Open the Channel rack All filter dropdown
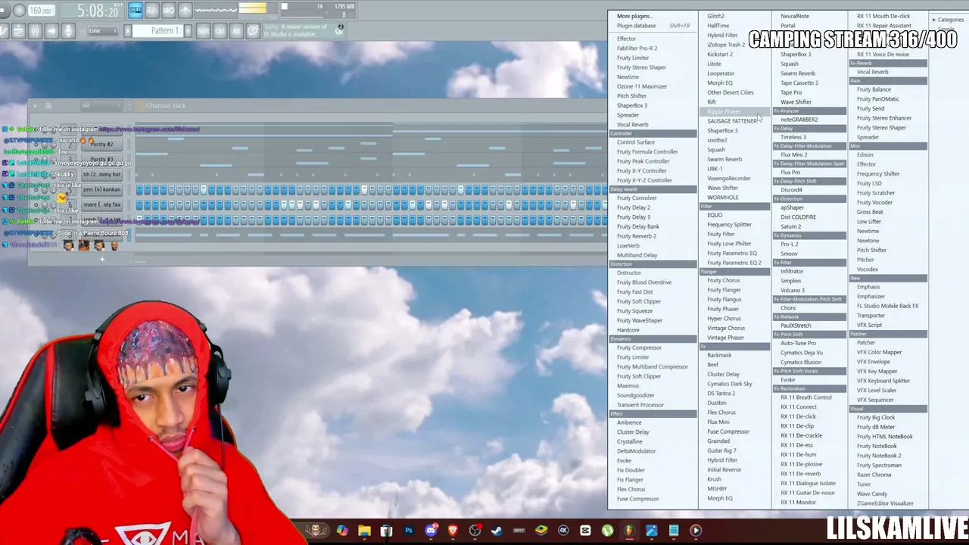Screen dimensions: 969x545 point(101,106)
